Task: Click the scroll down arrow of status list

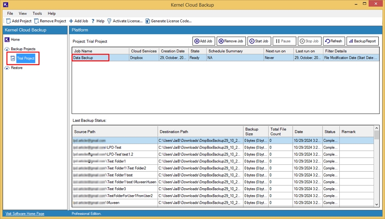Action: (376, 205)
